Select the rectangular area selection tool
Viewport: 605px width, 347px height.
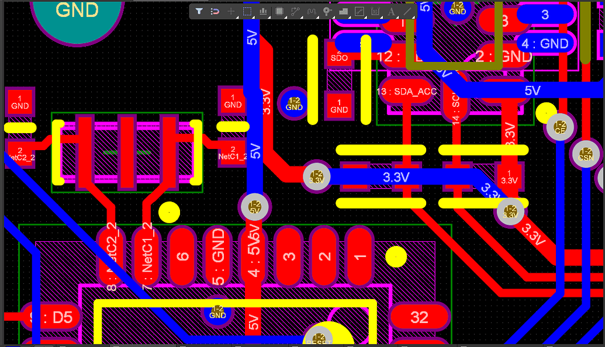point(246,11)
